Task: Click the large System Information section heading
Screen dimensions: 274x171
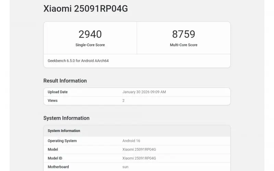Action: (x=66, y=118)
